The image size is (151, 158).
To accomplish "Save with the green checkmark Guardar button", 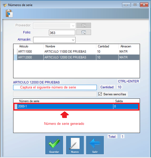I will click(x=54, y=145).
